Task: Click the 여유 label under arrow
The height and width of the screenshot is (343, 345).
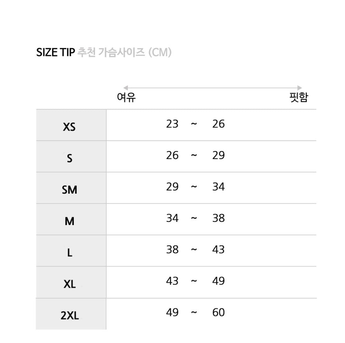Action: [126, 97]
